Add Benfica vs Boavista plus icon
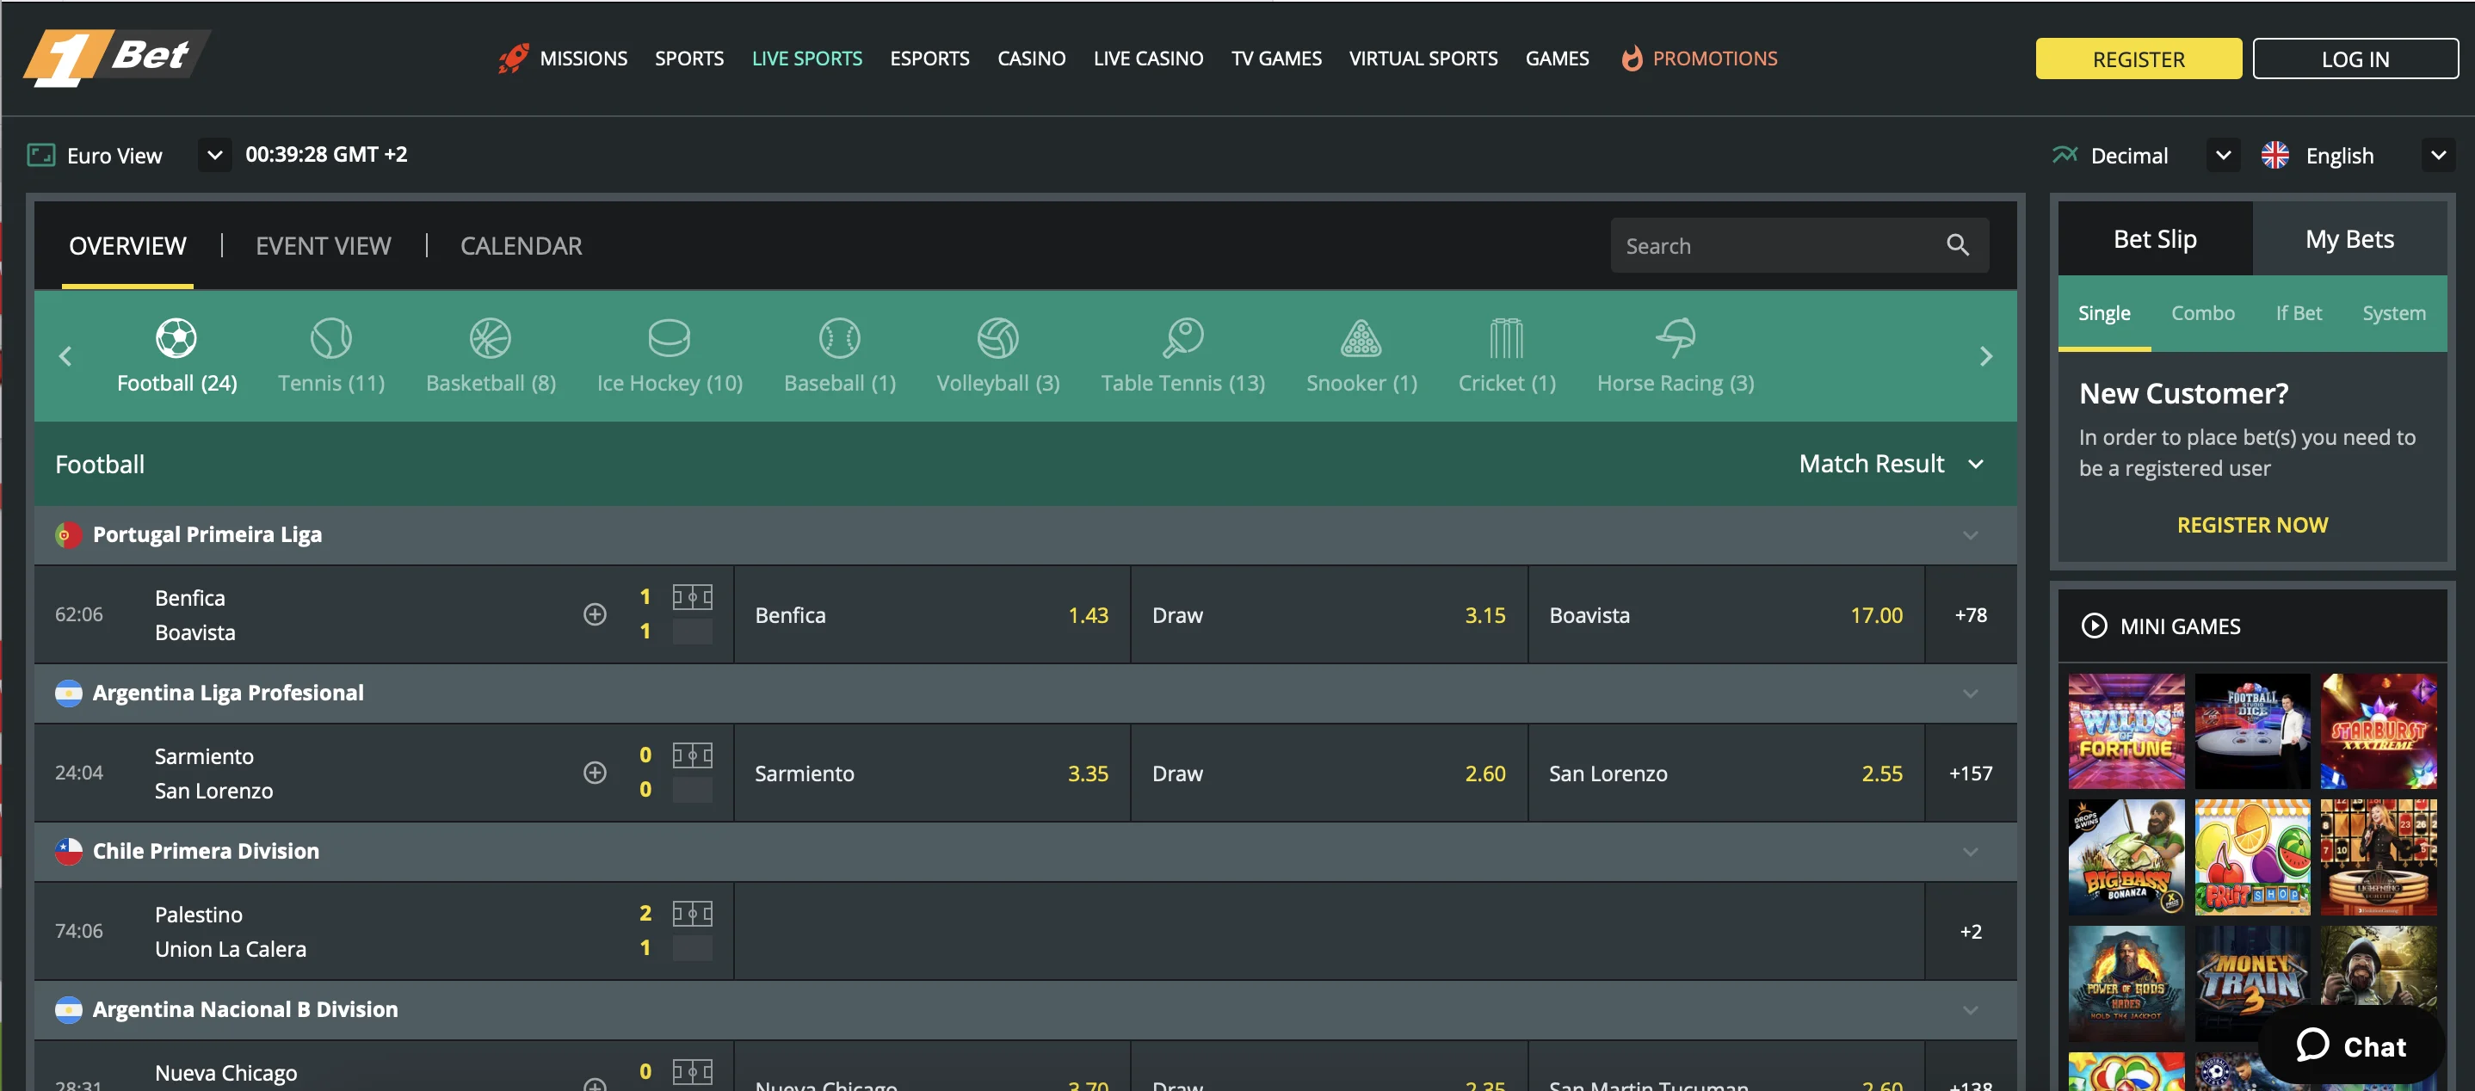The image size is (2475, 1091). point(595,614)
